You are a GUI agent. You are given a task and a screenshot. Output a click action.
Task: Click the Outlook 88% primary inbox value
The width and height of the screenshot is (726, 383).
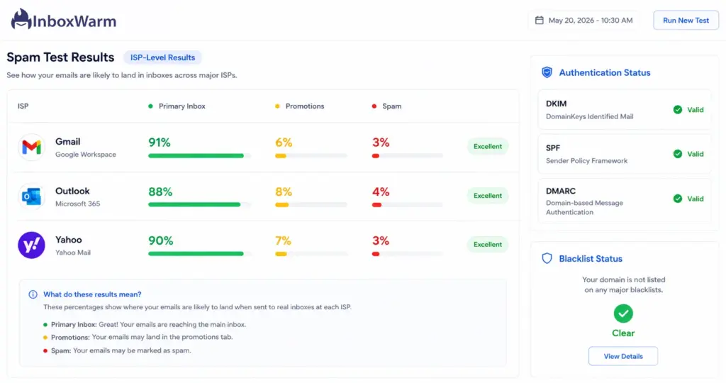coord(160,191)
